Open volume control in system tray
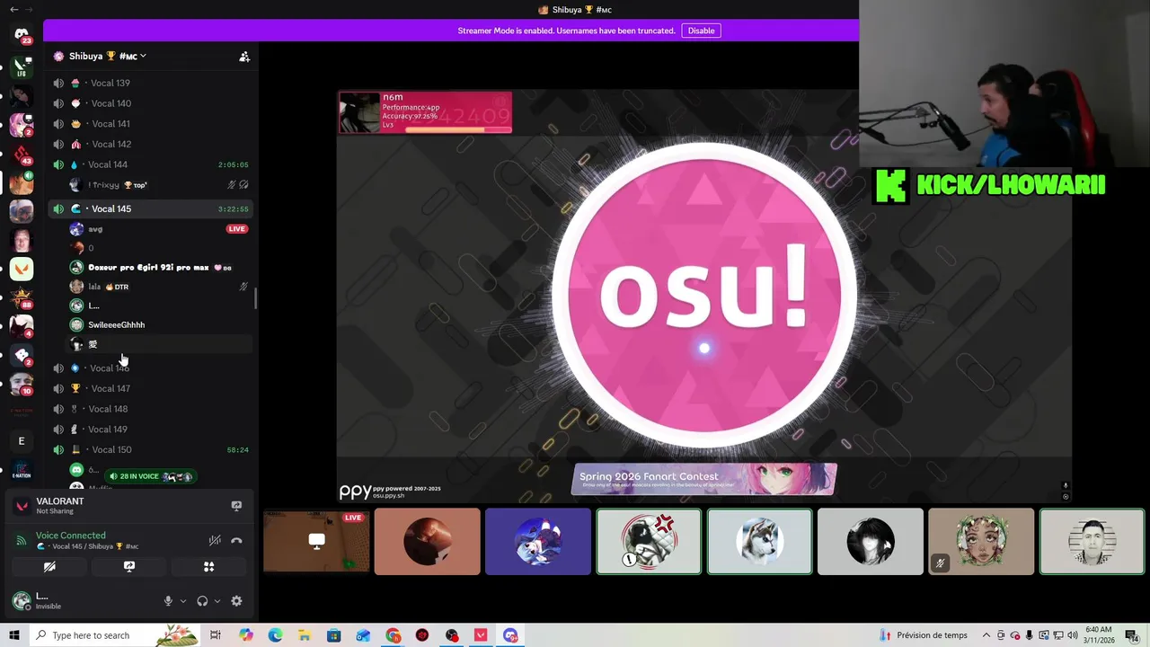This screenshot has height=647, width=1150. coord(1073,635)
